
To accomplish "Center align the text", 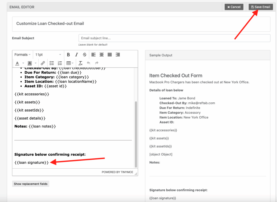I will pos(101,55).
